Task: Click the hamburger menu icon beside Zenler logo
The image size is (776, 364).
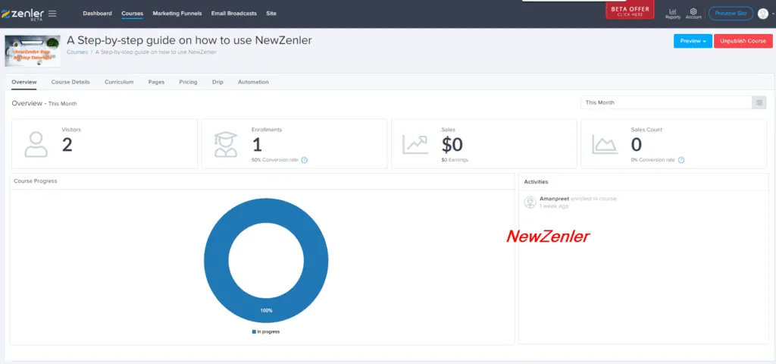Action: click(x=52, y=13)
